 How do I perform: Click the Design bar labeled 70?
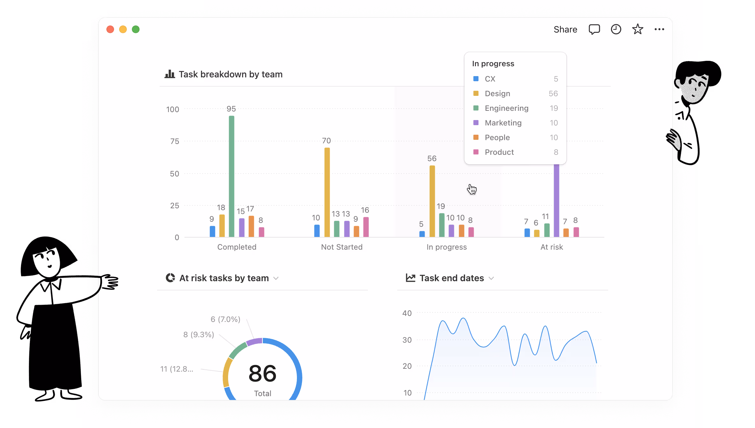pyautogui.click(x=327, y=192)
